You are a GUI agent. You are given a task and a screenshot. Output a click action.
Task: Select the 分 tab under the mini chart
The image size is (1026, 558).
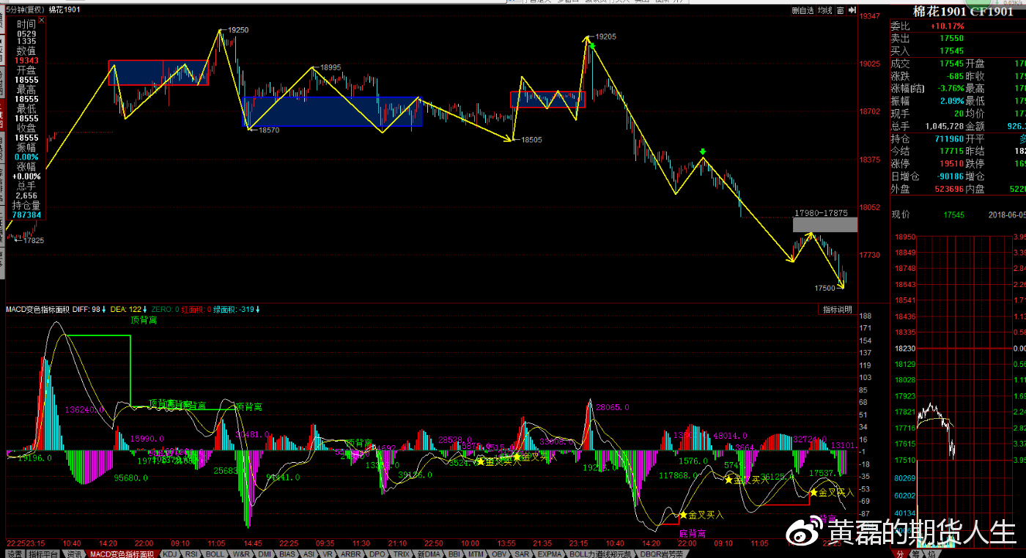click(900, 554)
